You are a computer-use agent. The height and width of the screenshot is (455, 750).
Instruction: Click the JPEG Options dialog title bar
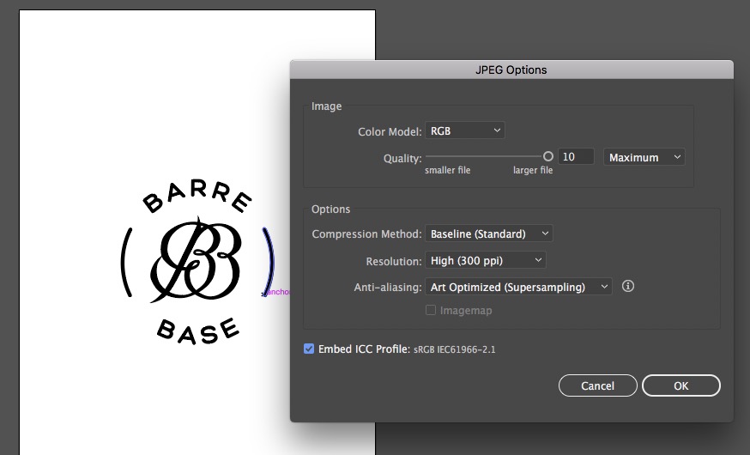pyautogui.click(x=511, y=70)
